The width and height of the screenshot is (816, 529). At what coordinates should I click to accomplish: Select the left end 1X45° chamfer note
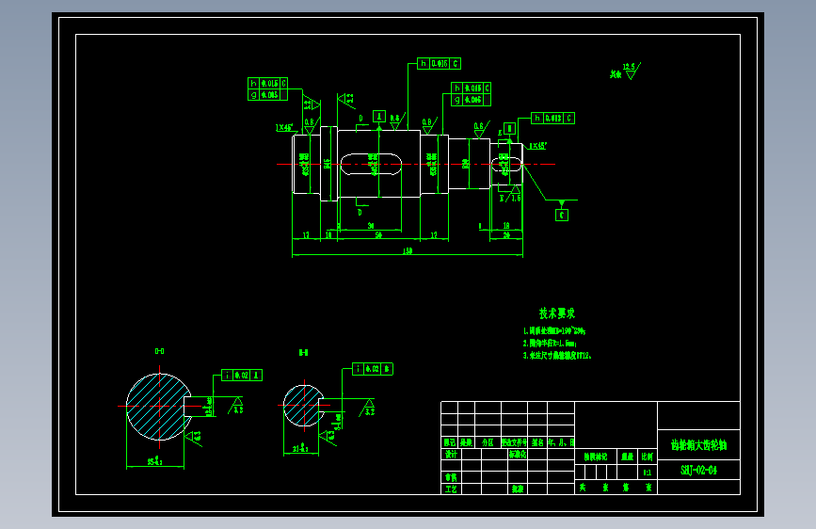click(x=284, y=127)
